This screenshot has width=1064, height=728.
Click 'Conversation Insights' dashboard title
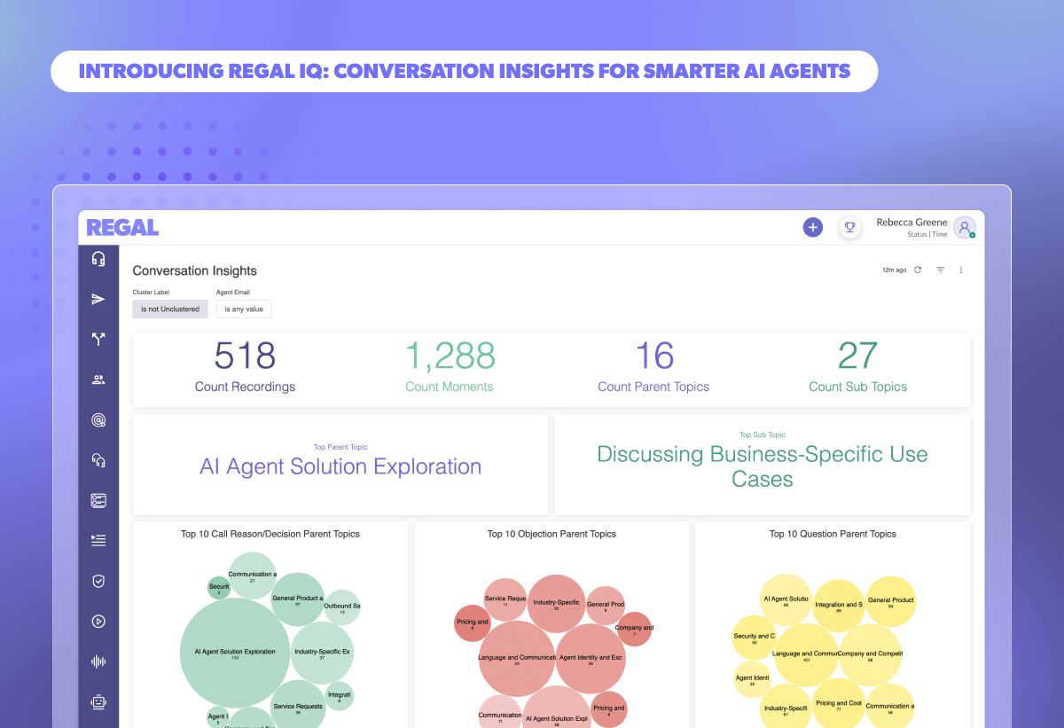[x=194, y=270]
